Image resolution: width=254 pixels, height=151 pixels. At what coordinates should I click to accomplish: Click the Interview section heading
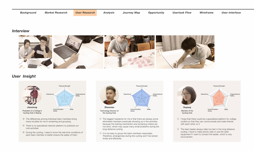(x=21, y=31)
